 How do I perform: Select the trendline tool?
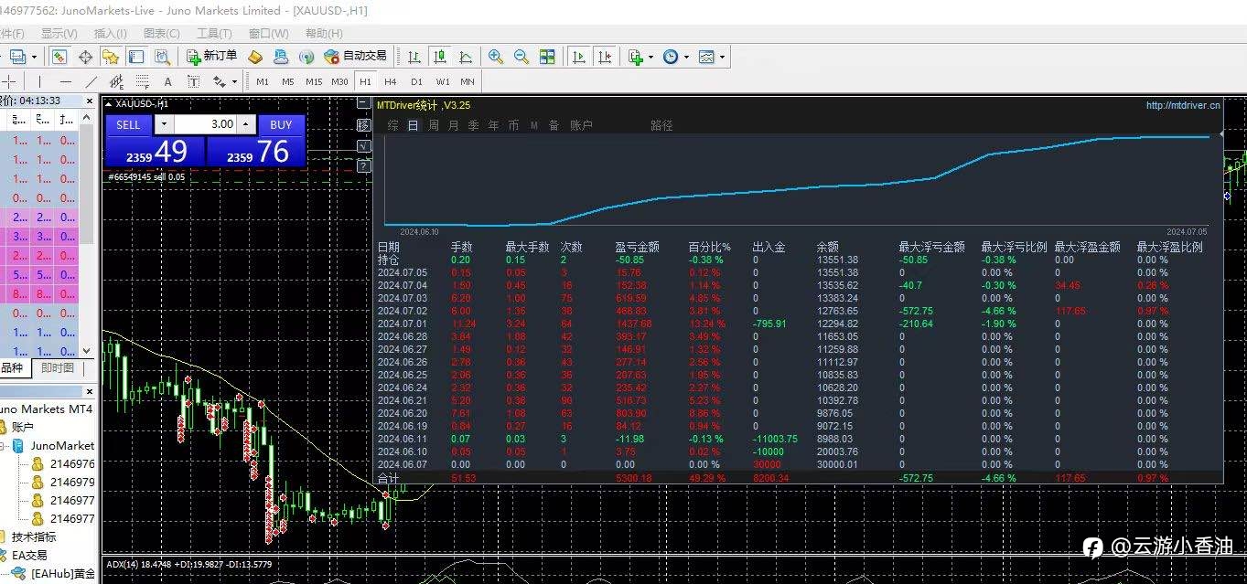(91, 81)
